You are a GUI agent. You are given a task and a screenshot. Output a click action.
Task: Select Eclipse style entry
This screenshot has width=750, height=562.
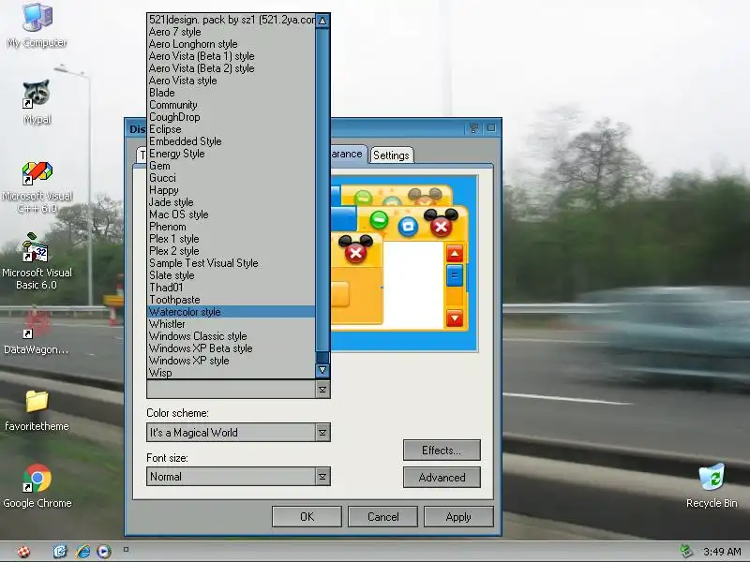(232, 129)
